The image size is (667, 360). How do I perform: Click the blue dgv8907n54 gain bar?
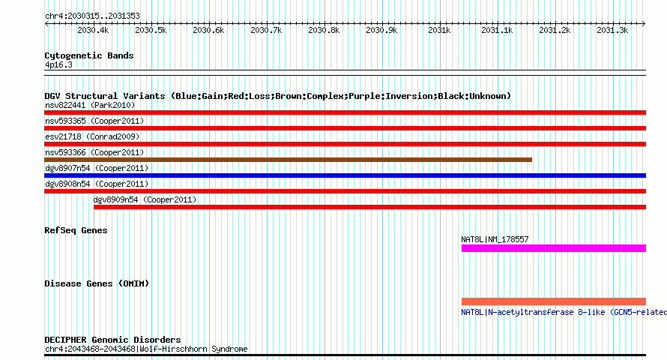(x=345, y=175)
